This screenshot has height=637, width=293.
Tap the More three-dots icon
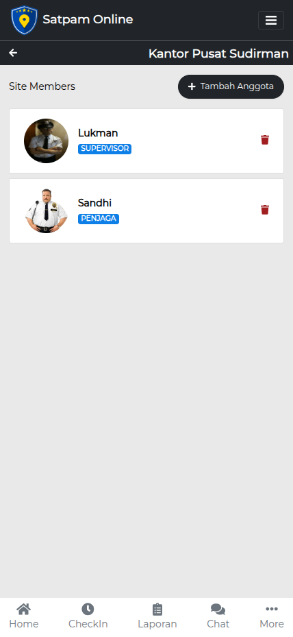tap(272, 609)
